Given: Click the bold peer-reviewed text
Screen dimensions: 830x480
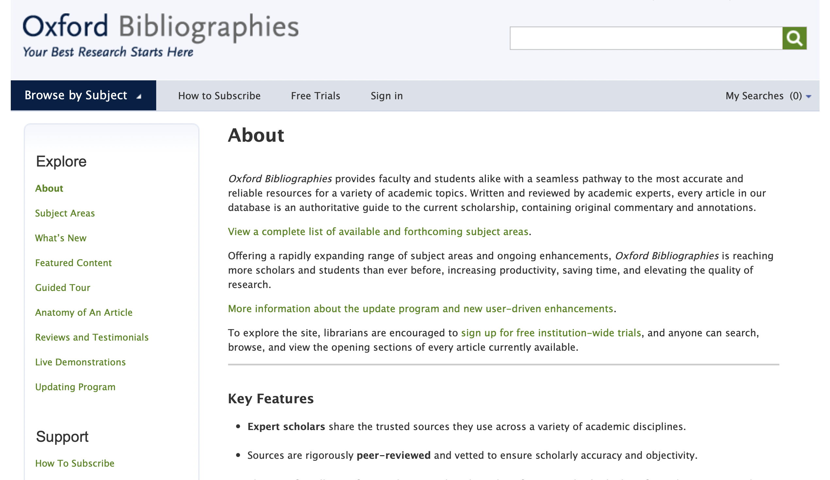Looking at the screenshot, I should (x=393, y=455).
